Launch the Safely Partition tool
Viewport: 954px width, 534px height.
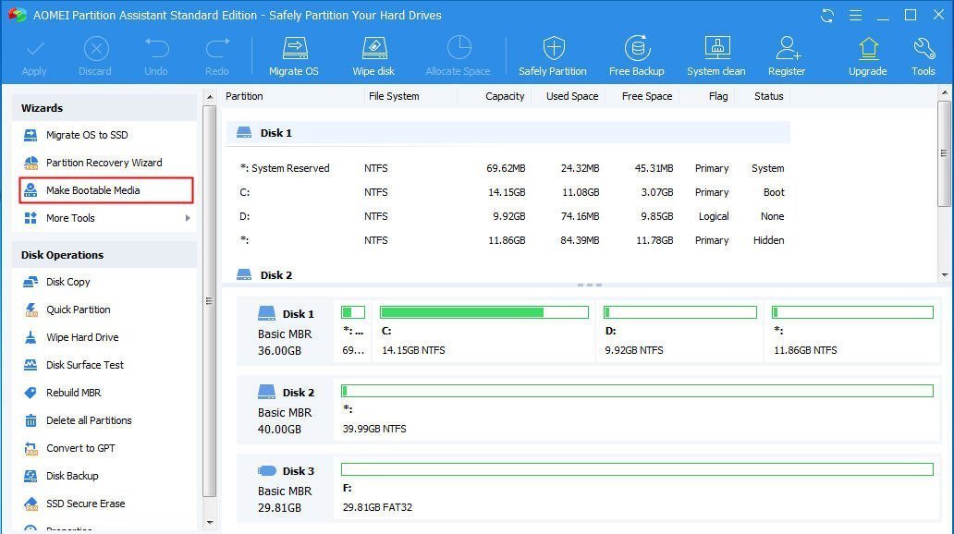coord(553,56)
